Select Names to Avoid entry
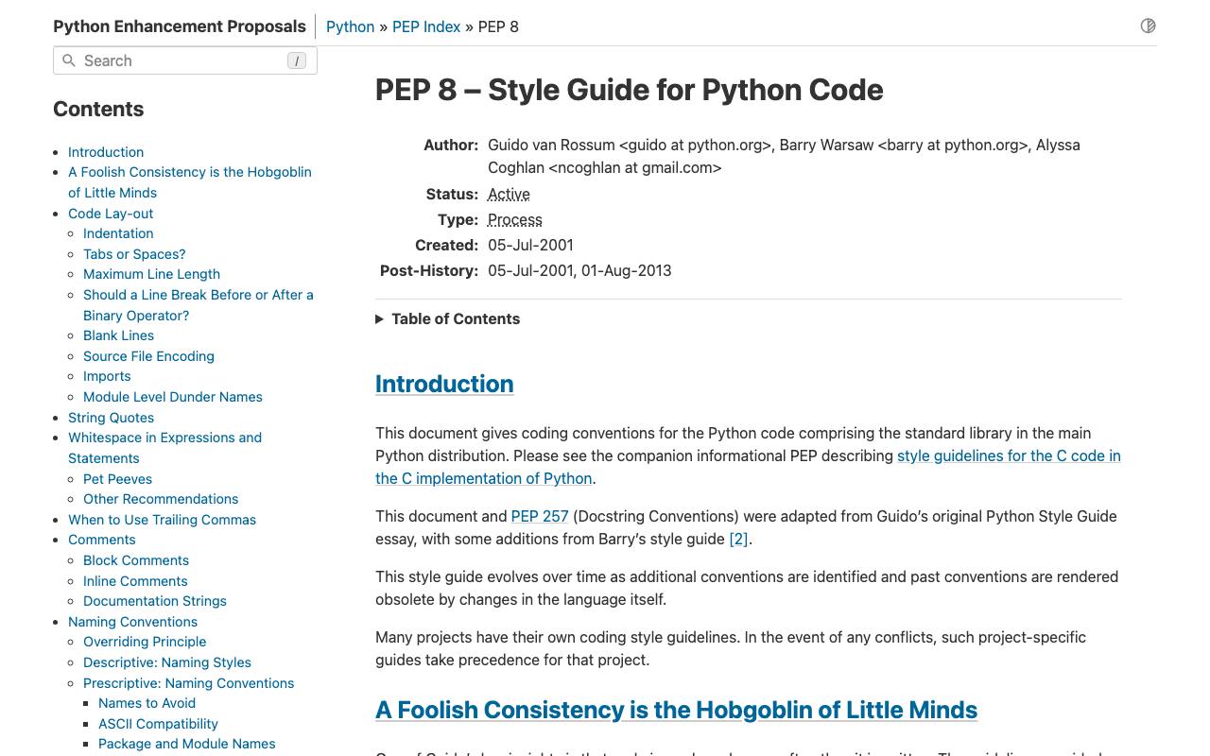This screenshot has width=1210, height=756. click(x=147, y=703)
